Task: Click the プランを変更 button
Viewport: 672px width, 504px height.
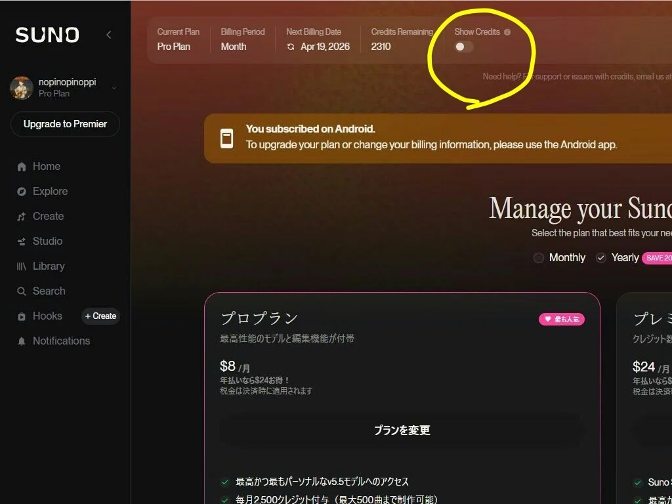Action: coord(402,430)
